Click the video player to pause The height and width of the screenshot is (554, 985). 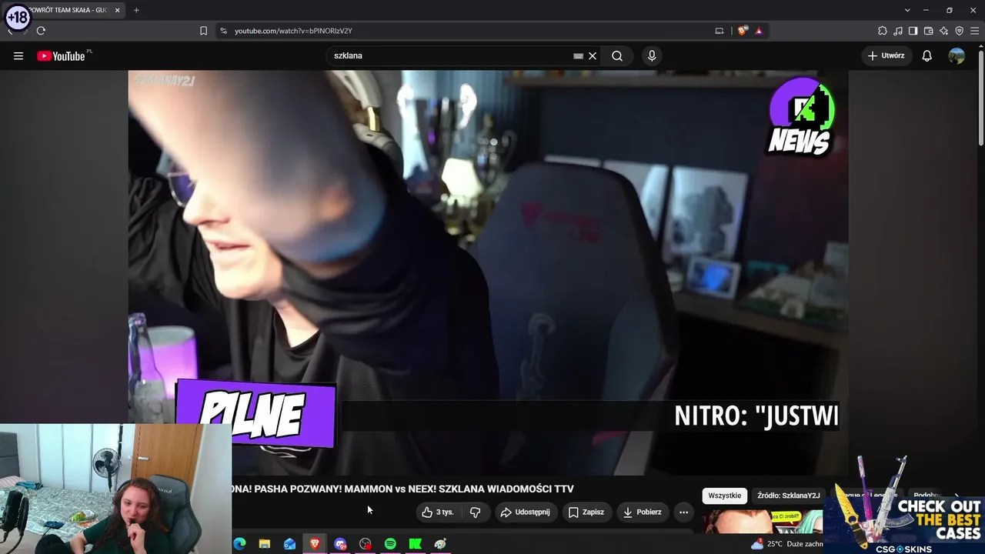pyautogui.click(x=488, y=272)
